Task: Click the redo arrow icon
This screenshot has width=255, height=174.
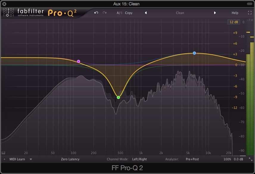Action: pyautogui.click(x=105, y=13)
